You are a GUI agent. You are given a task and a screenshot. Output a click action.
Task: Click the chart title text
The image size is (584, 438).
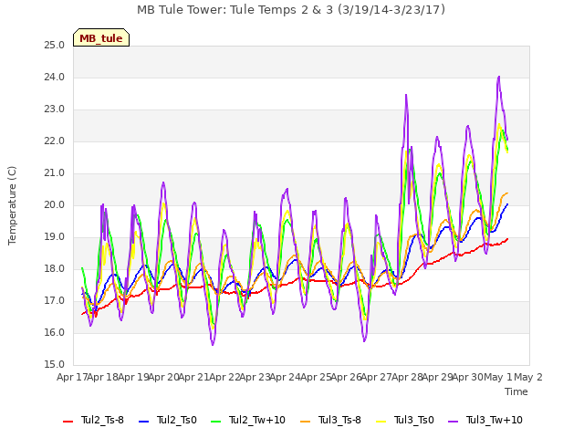pos(291,10)
